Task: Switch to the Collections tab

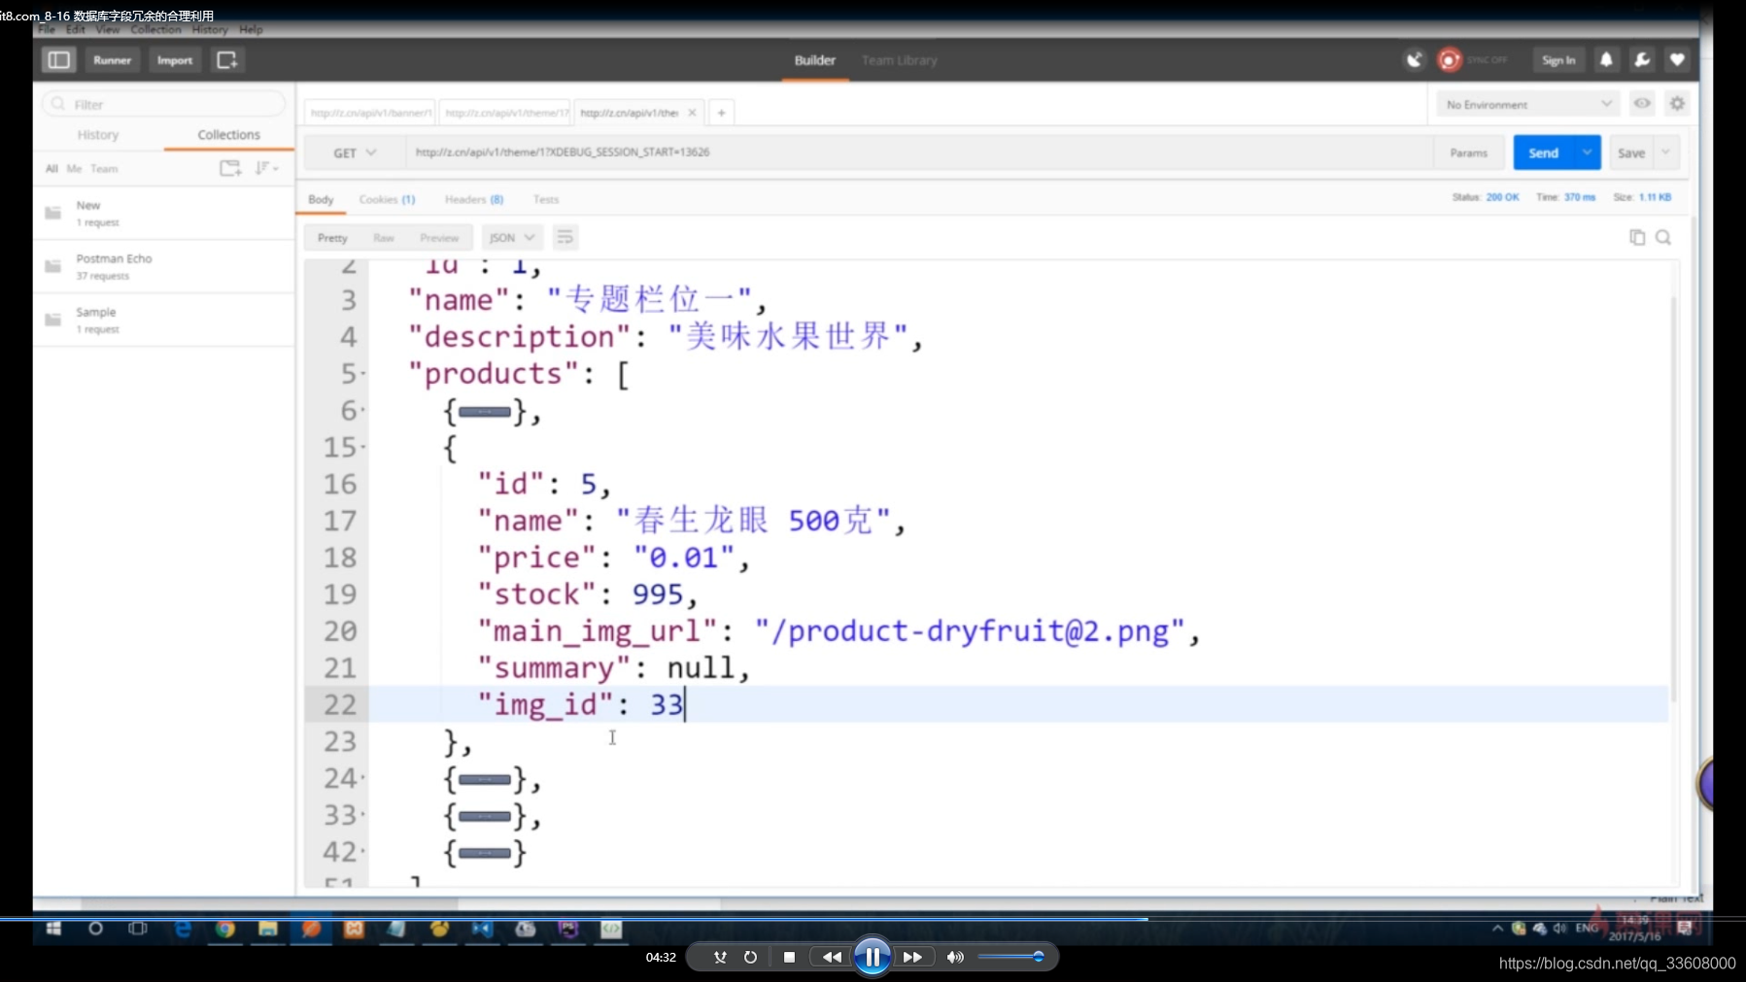Action: coord(229,135)
